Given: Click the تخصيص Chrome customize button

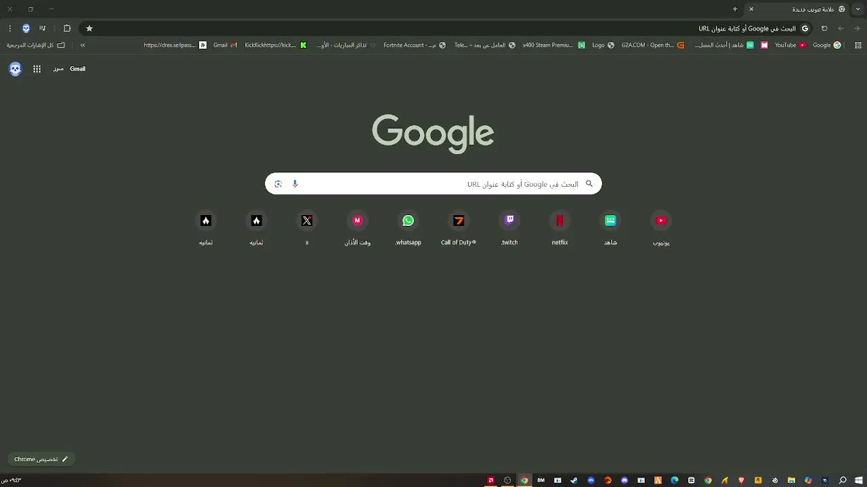Looking at the screenshot, I should pyautogui.click(x=41, y=459).
